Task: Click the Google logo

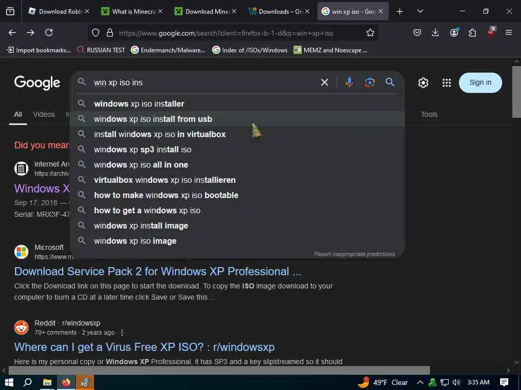Action: click(37, 83)
